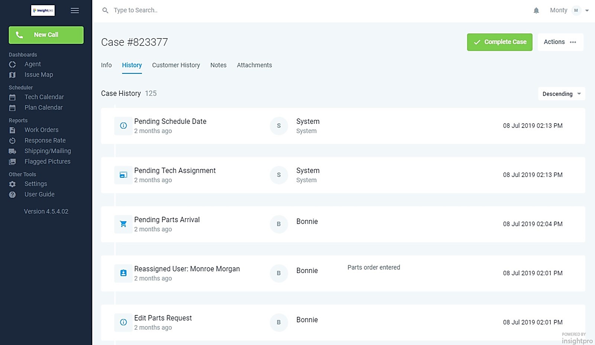Open the Notes tab
This screenshot has height=345, width=595.
coord(218,65)
